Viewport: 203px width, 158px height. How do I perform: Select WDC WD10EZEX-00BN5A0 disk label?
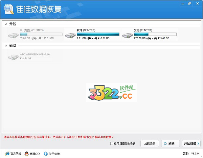35,54
